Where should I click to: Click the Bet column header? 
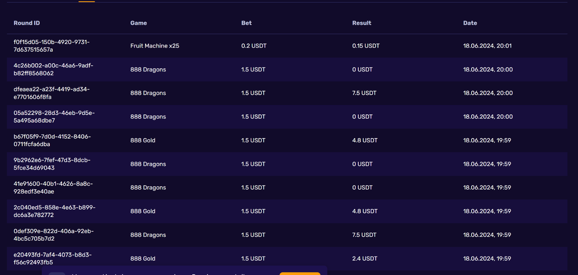pyautogui.click(x=247, y=23)
